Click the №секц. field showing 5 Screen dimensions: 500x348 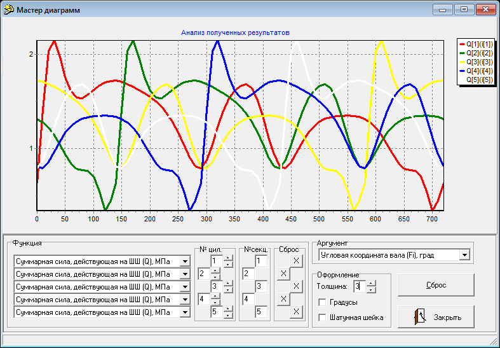[261, 312]
